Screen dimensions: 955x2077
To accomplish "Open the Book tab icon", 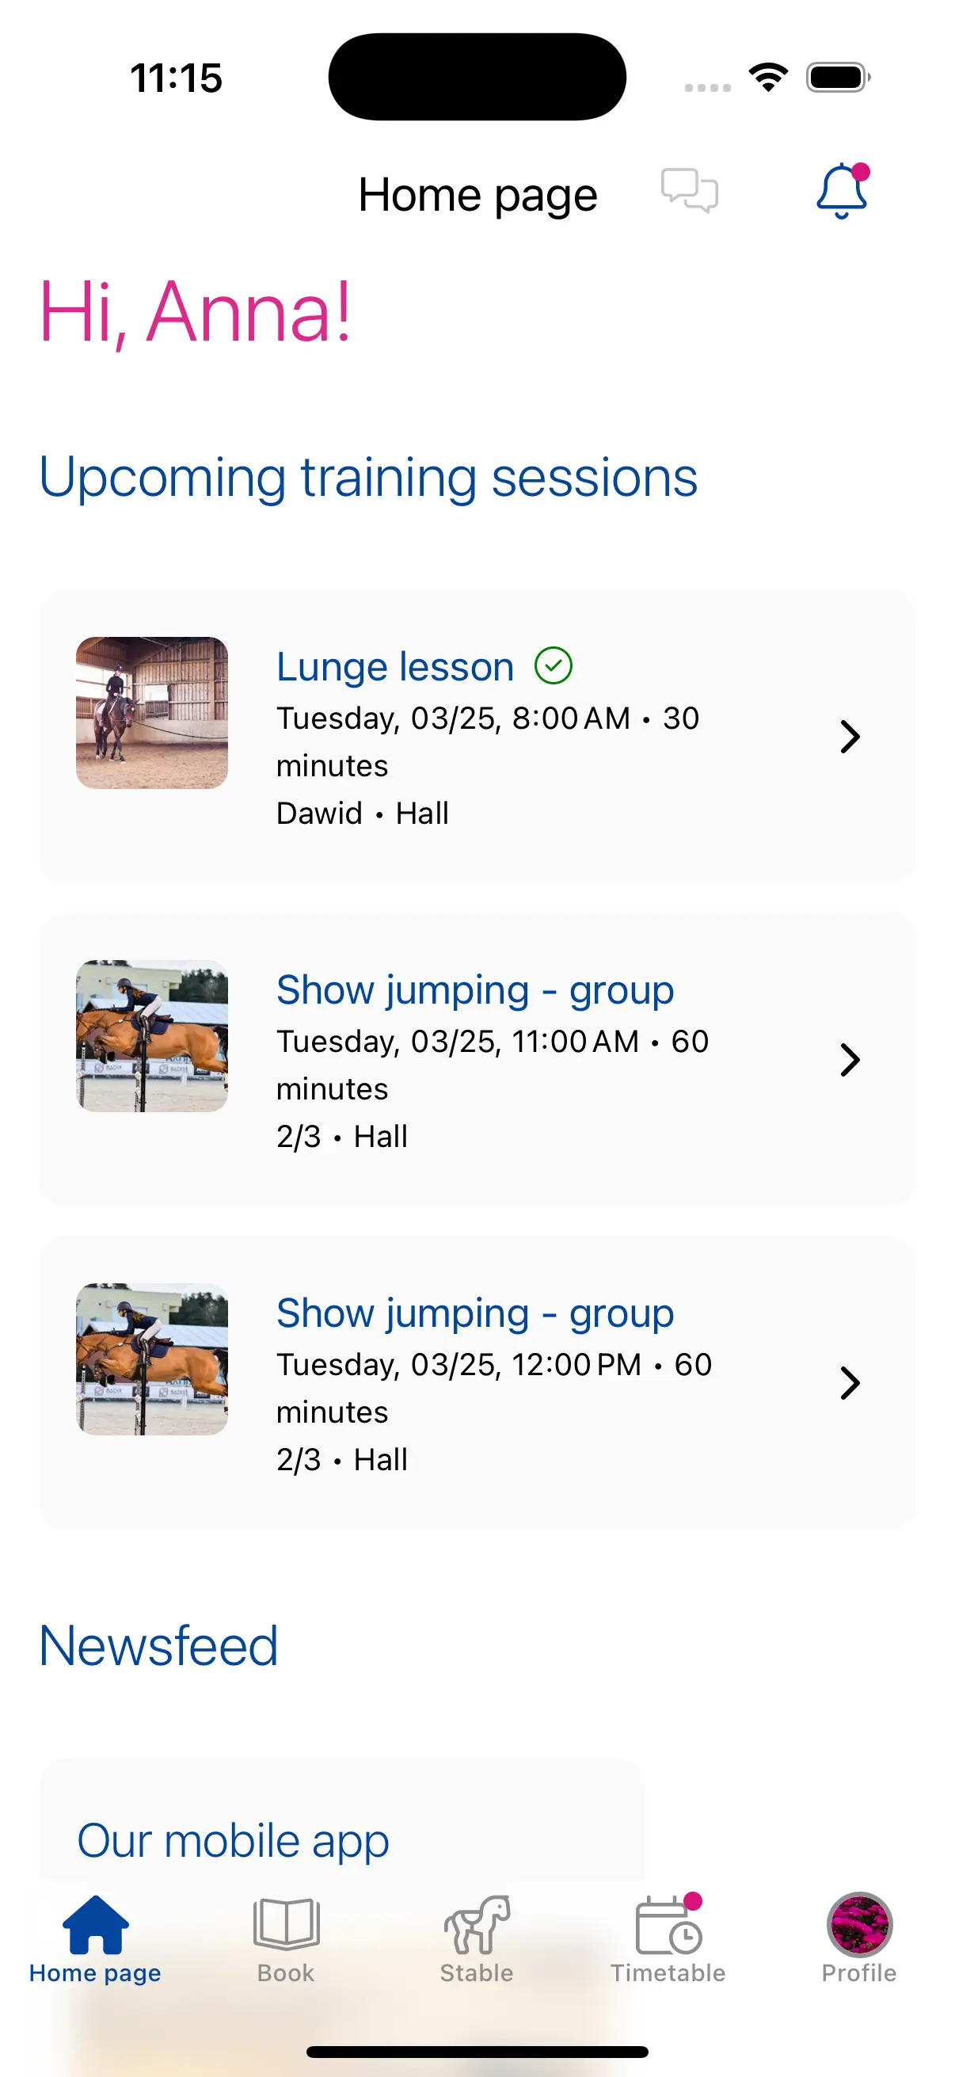I will pos(286,1925).
